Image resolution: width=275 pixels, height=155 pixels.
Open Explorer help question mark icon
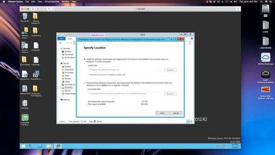tap(192, 38)
